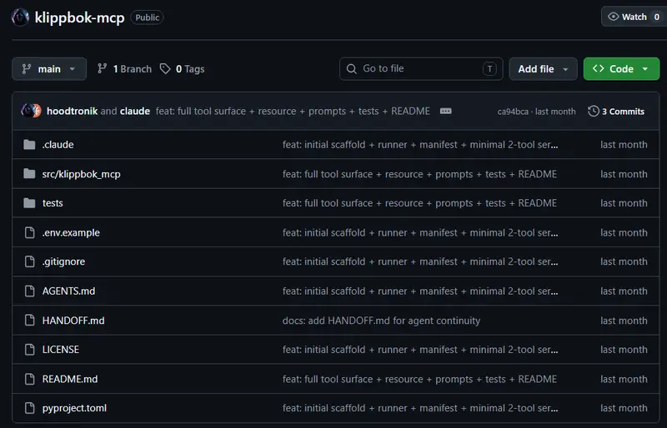
Task: Click the tests folder icon
Action: (x=29, y=203)
